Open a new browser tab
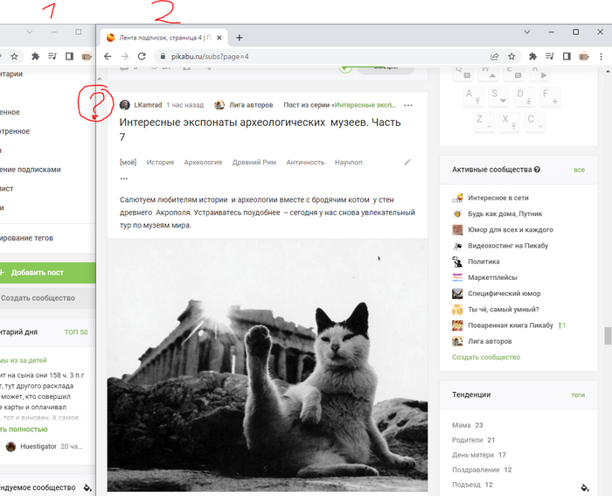This screenshot has height=496, width=612. pyautogui.click(x=240, y=38)
